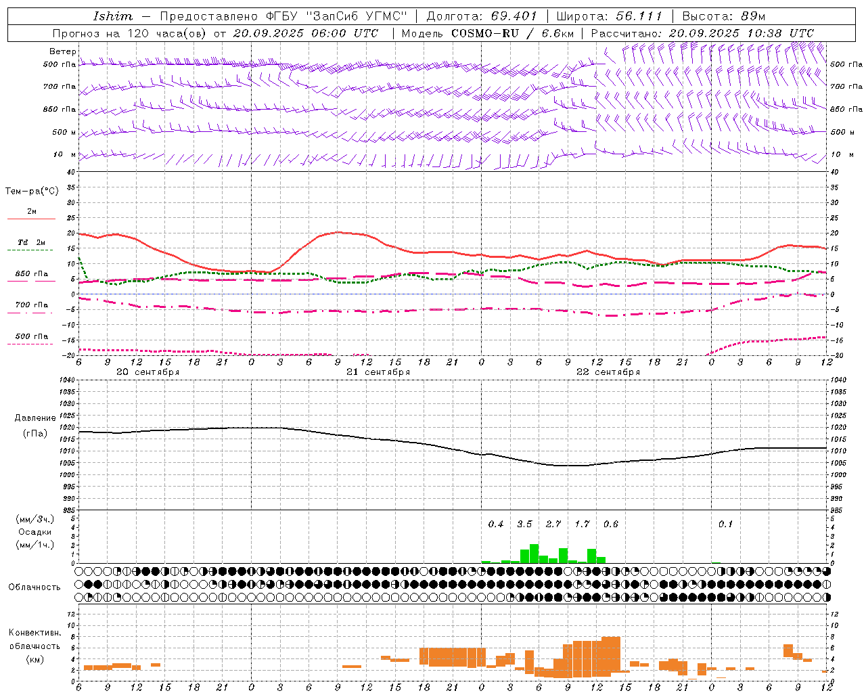
Task: Click the "0.6" precipitation total
Action: (611, 524)
